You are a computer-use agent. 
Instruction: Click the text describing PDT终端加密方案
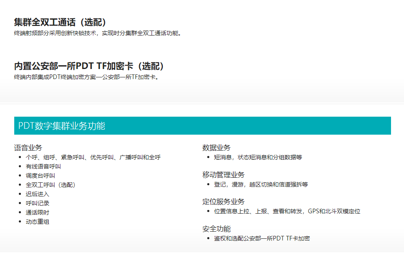[87, 77]
